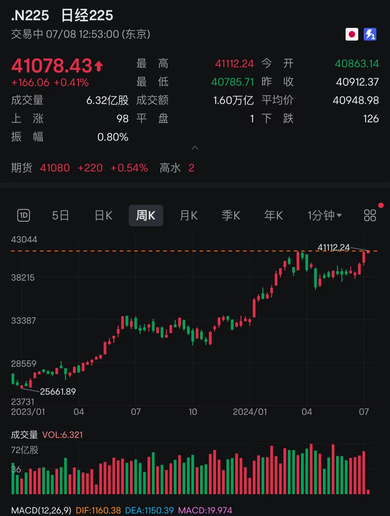The width and height of the screenshot is (390, 516).
Task: Switch to the 日K chart tab
Action: [103, 215]
